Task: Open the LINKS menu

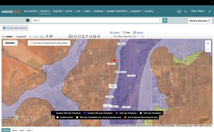Action: (x=87, y=11)
